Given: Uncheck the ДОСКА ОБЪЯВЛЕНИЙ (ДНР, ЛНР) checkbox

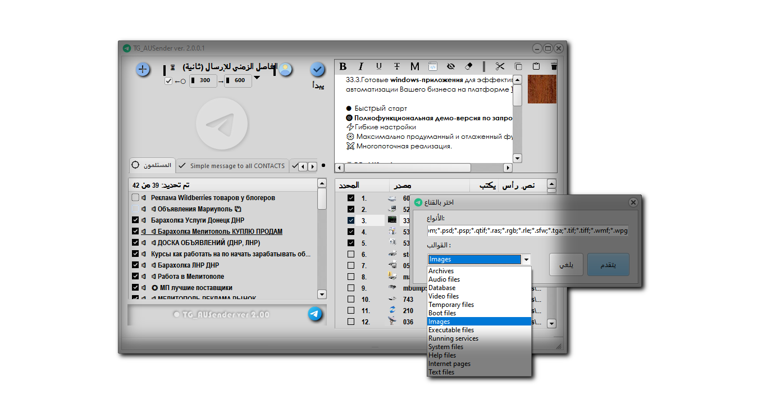Looking at the screenshot, I should pos(135,243).
